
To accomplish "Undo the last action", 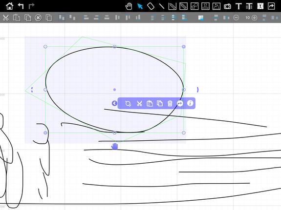I will click(x=21, y=6).
